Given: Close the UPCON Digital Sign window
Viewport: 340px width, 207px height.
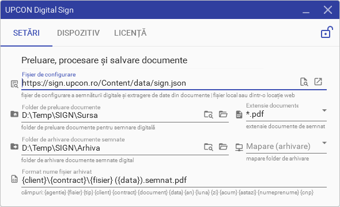Looking at the screenshot, I should pyautogui.click(x=328, y=10).
